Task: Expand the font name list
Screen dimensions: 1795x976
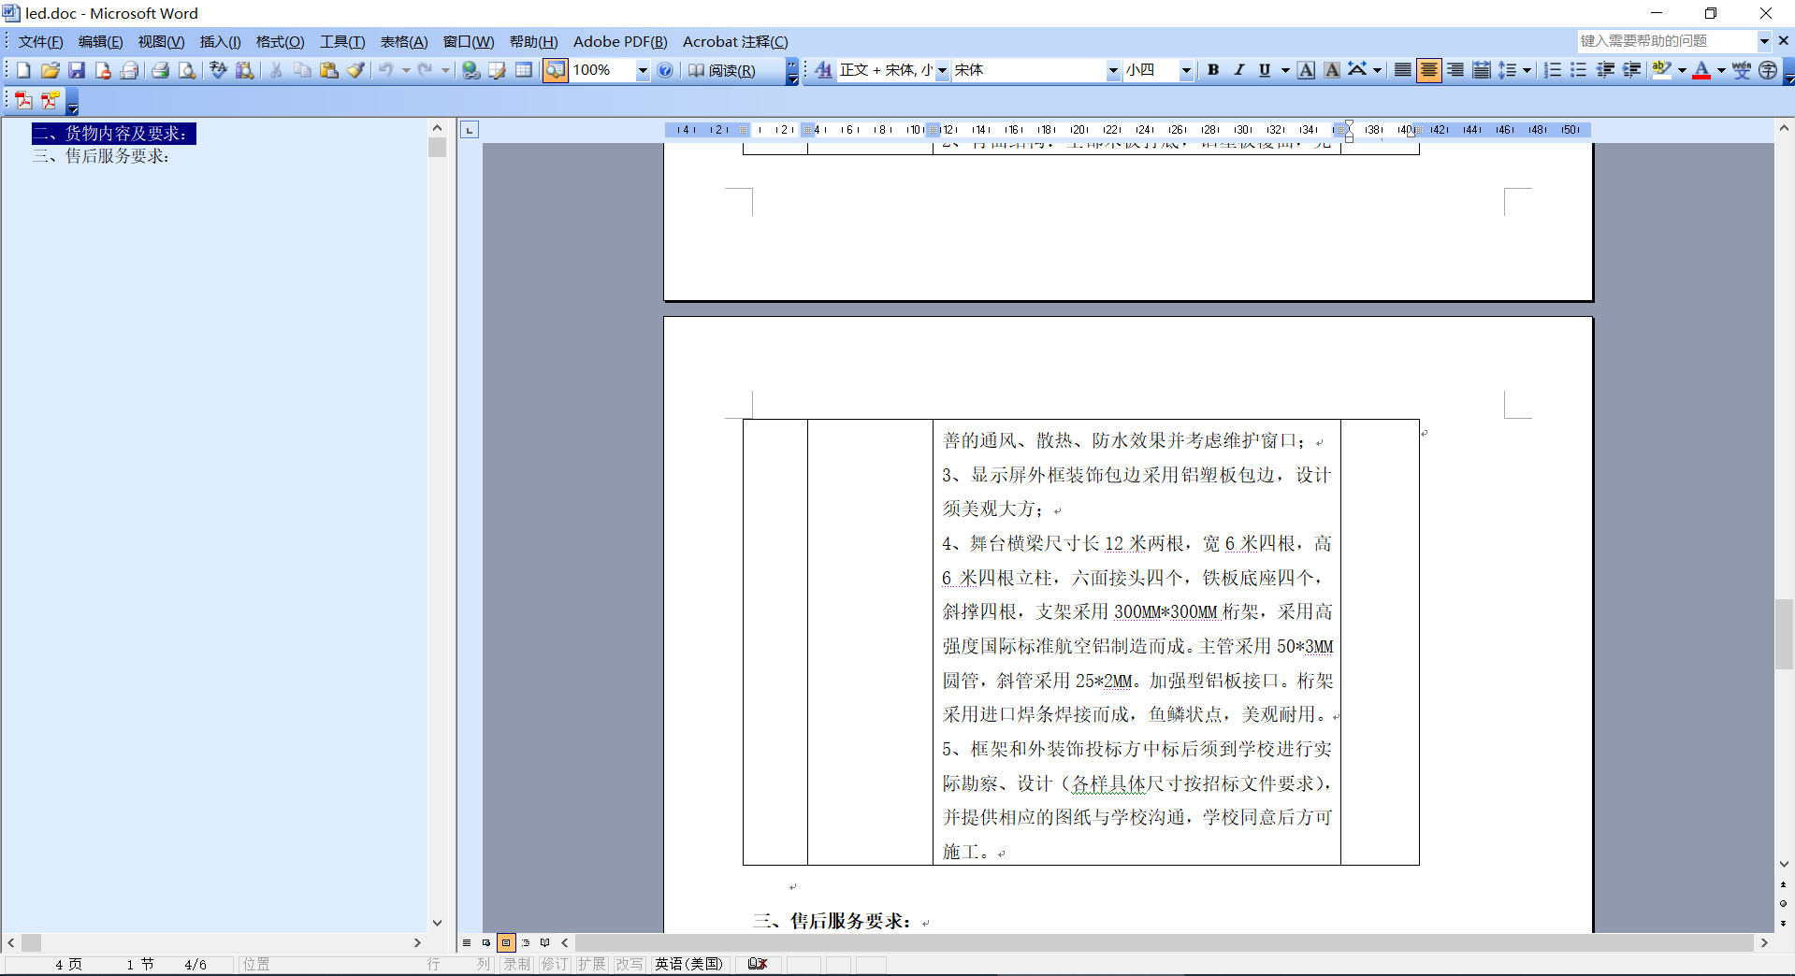Action: [x=1113, y=70]
